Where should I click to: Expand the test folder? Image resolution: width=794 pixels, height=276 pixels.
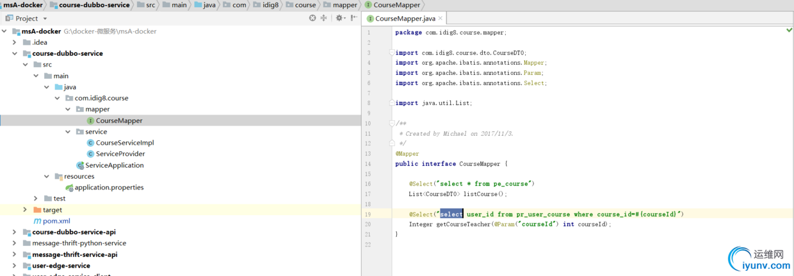tap(36, 199)
